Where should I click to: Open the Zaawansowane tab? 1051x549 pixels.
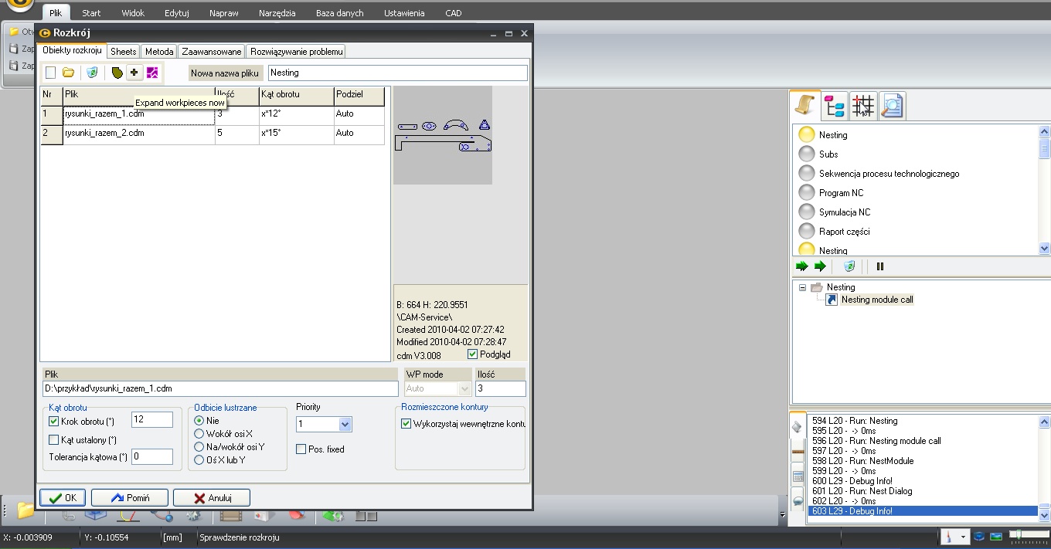pyautogui.click(x=212, y=52)
